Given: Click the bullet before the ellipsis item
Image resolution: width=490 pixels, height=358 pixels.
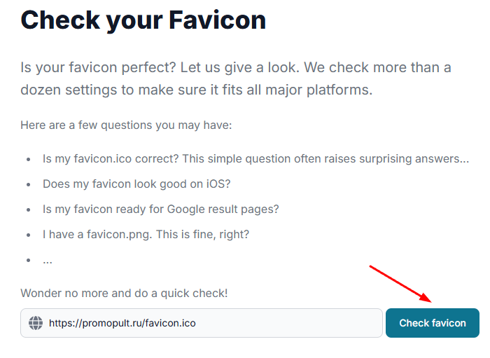Looking at the screenshot, I should pos(29,260).
